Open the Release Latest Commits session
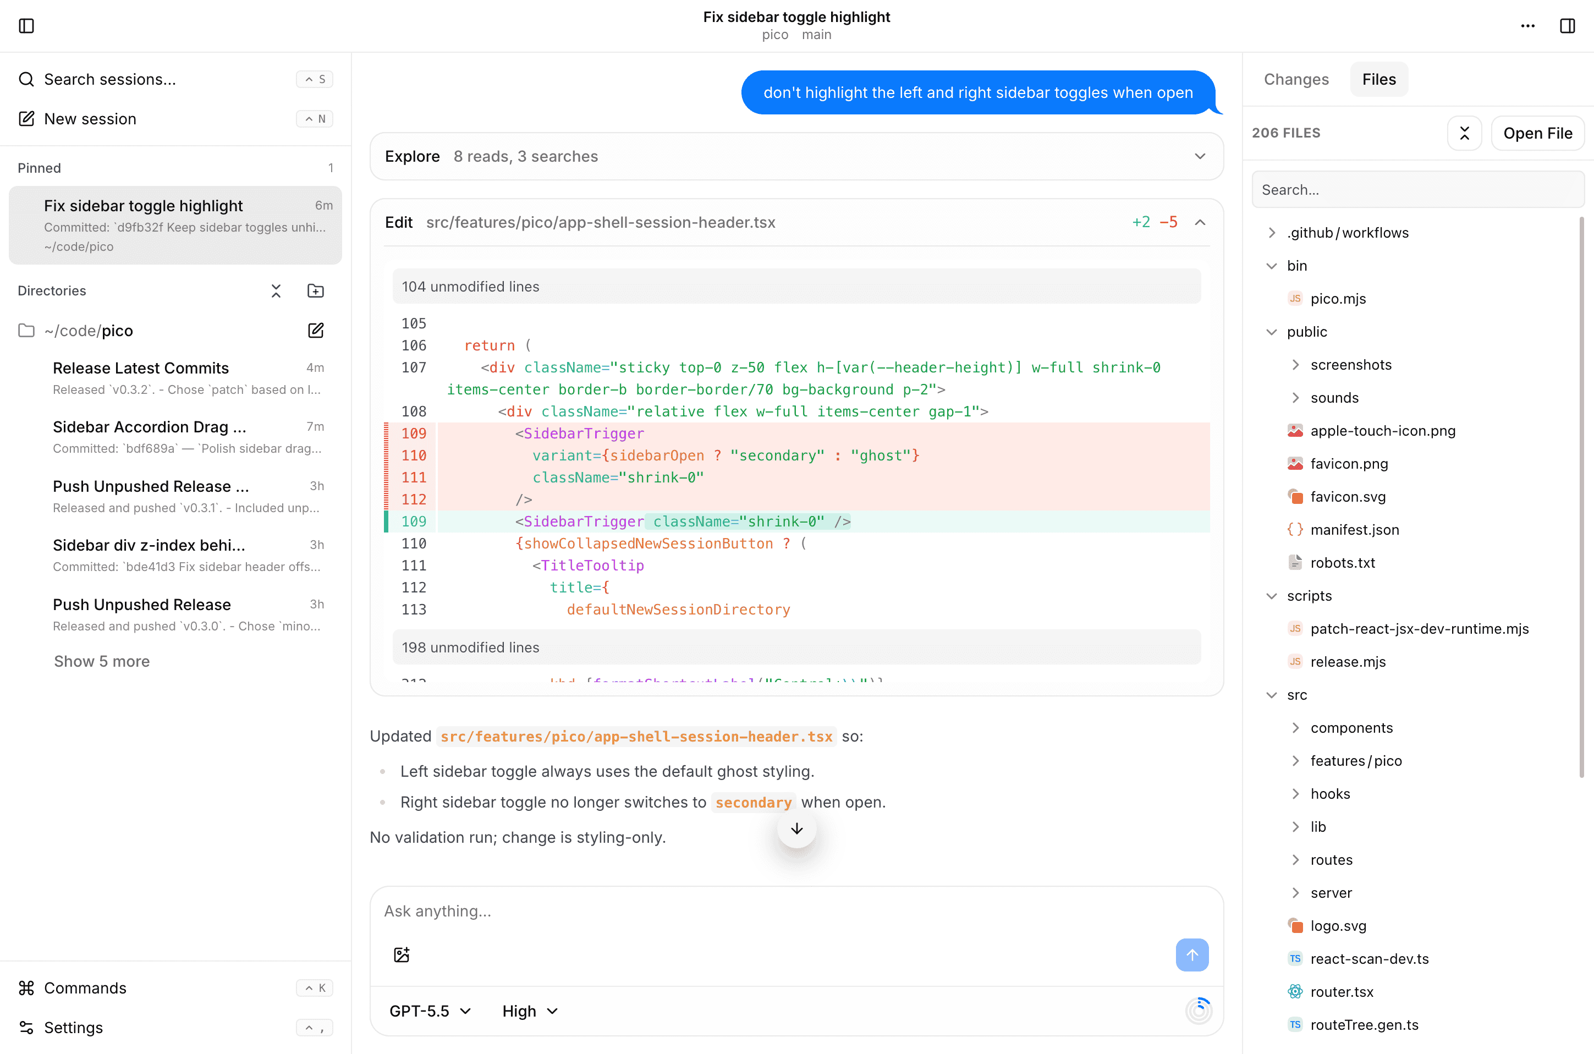 click(x=188, y=378)
